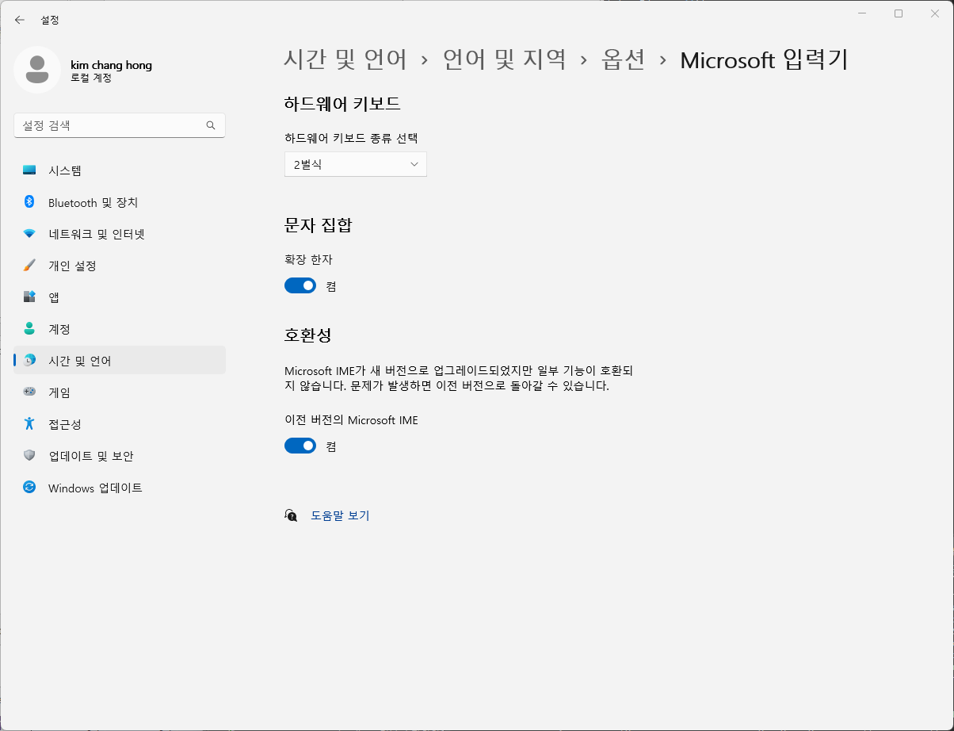Minimize the settings window
Image resolution: width=954 pixels, height=731 pixels.
coord(862,13)
